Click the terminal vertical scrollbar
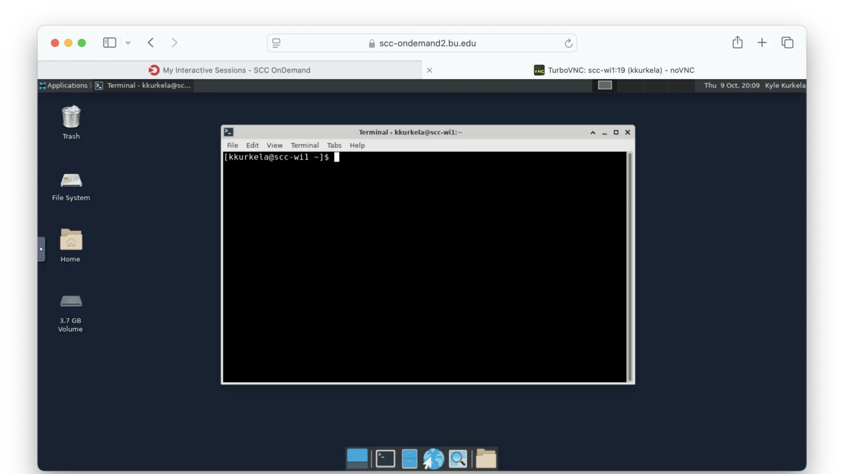The width and height of the screenshot is (844, 474). pyautogui.click(x=630, y=267)
